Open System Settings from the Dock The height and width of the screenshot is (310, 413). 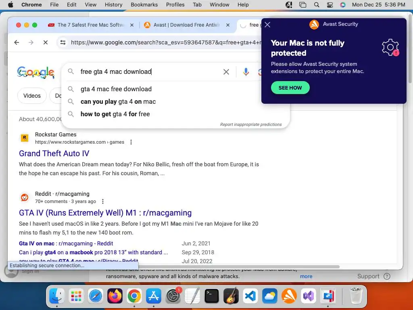click(173, 296)
